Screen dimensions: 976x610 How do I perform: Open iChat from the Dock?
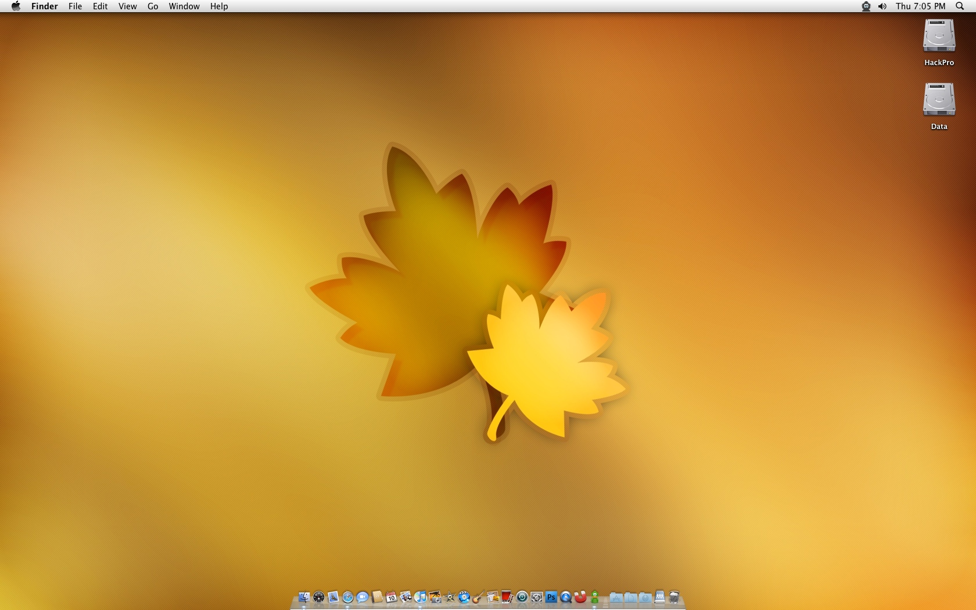click(363, 597)
